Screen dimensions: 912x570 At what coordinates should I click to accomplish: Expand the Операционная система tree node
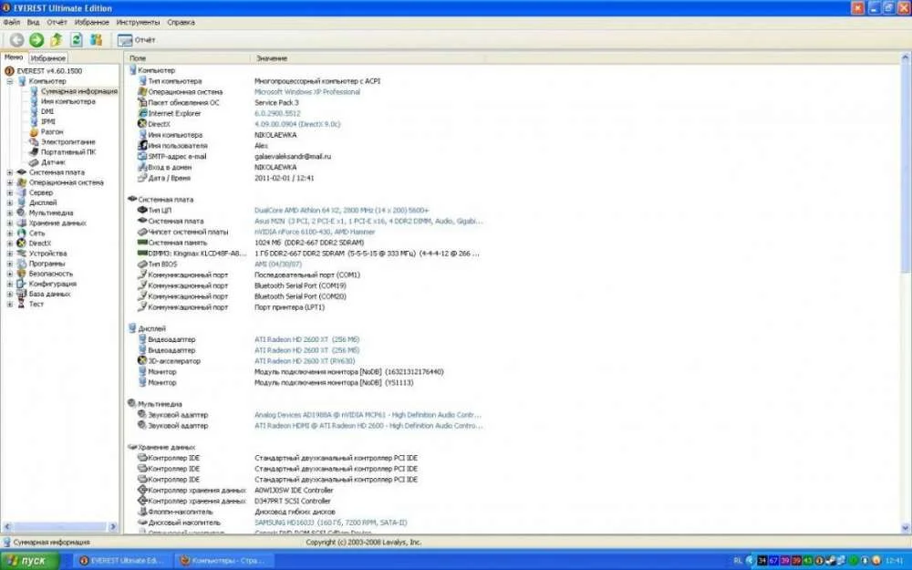(10, 182)
